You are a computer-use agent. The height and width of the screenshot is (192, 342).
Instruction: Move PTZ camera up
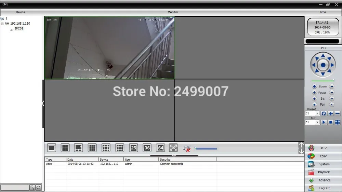pos(323,56)
